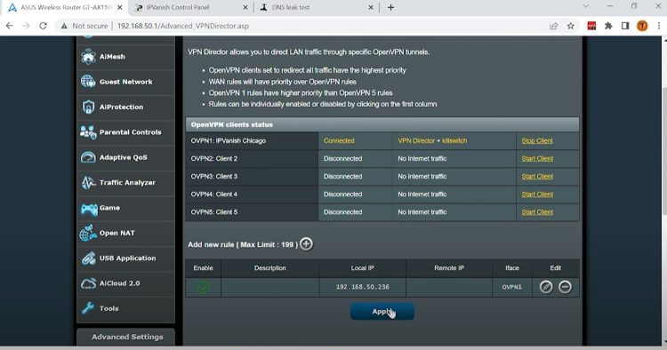The image size is (667, 350).
Task: Select USB Application icon
Action: pyautogui.click(x=88, y=259)
